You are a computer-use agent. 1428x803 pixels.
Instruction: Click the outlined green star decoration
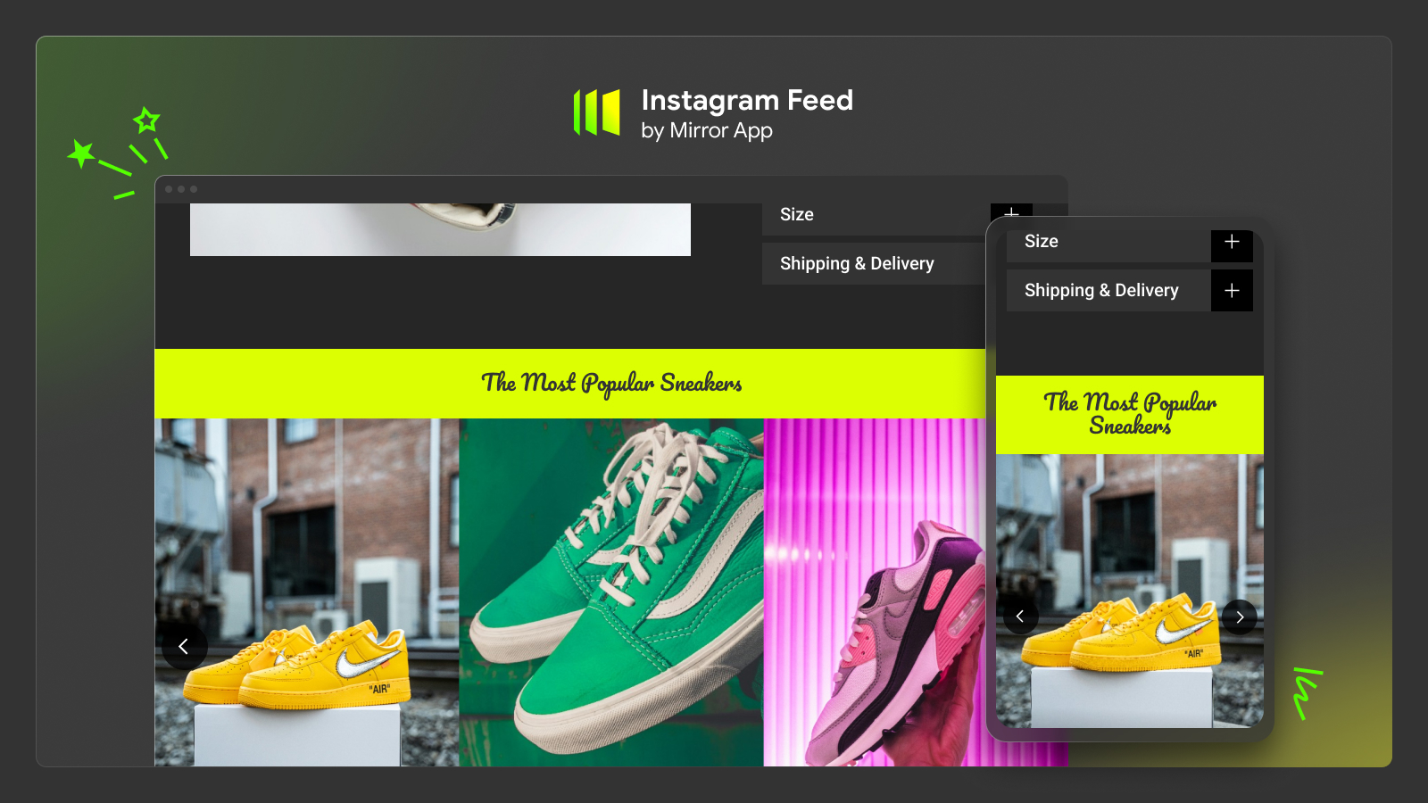pos(146,120)
